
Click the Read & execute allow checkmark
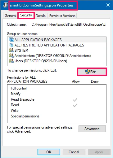[75, 100]
